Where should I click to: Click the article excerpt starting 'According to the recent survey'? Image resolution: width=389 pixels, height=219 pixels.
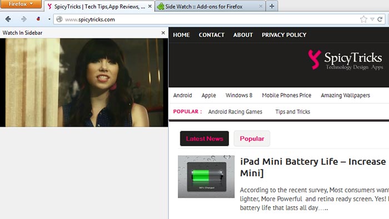315,198
